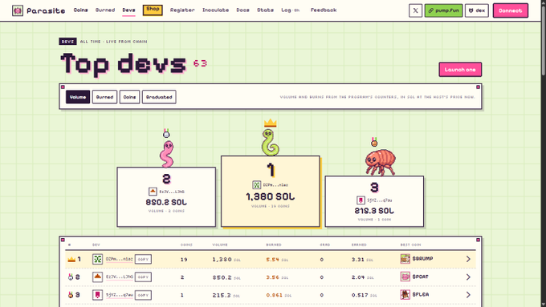Click the pink worm mascot on second podium
546x307 pixels.
click(x=166, y=154)
